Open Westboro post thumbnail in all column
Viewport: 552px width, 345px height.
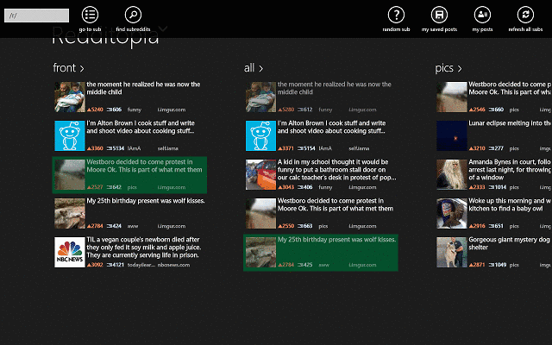click(260, 213)
